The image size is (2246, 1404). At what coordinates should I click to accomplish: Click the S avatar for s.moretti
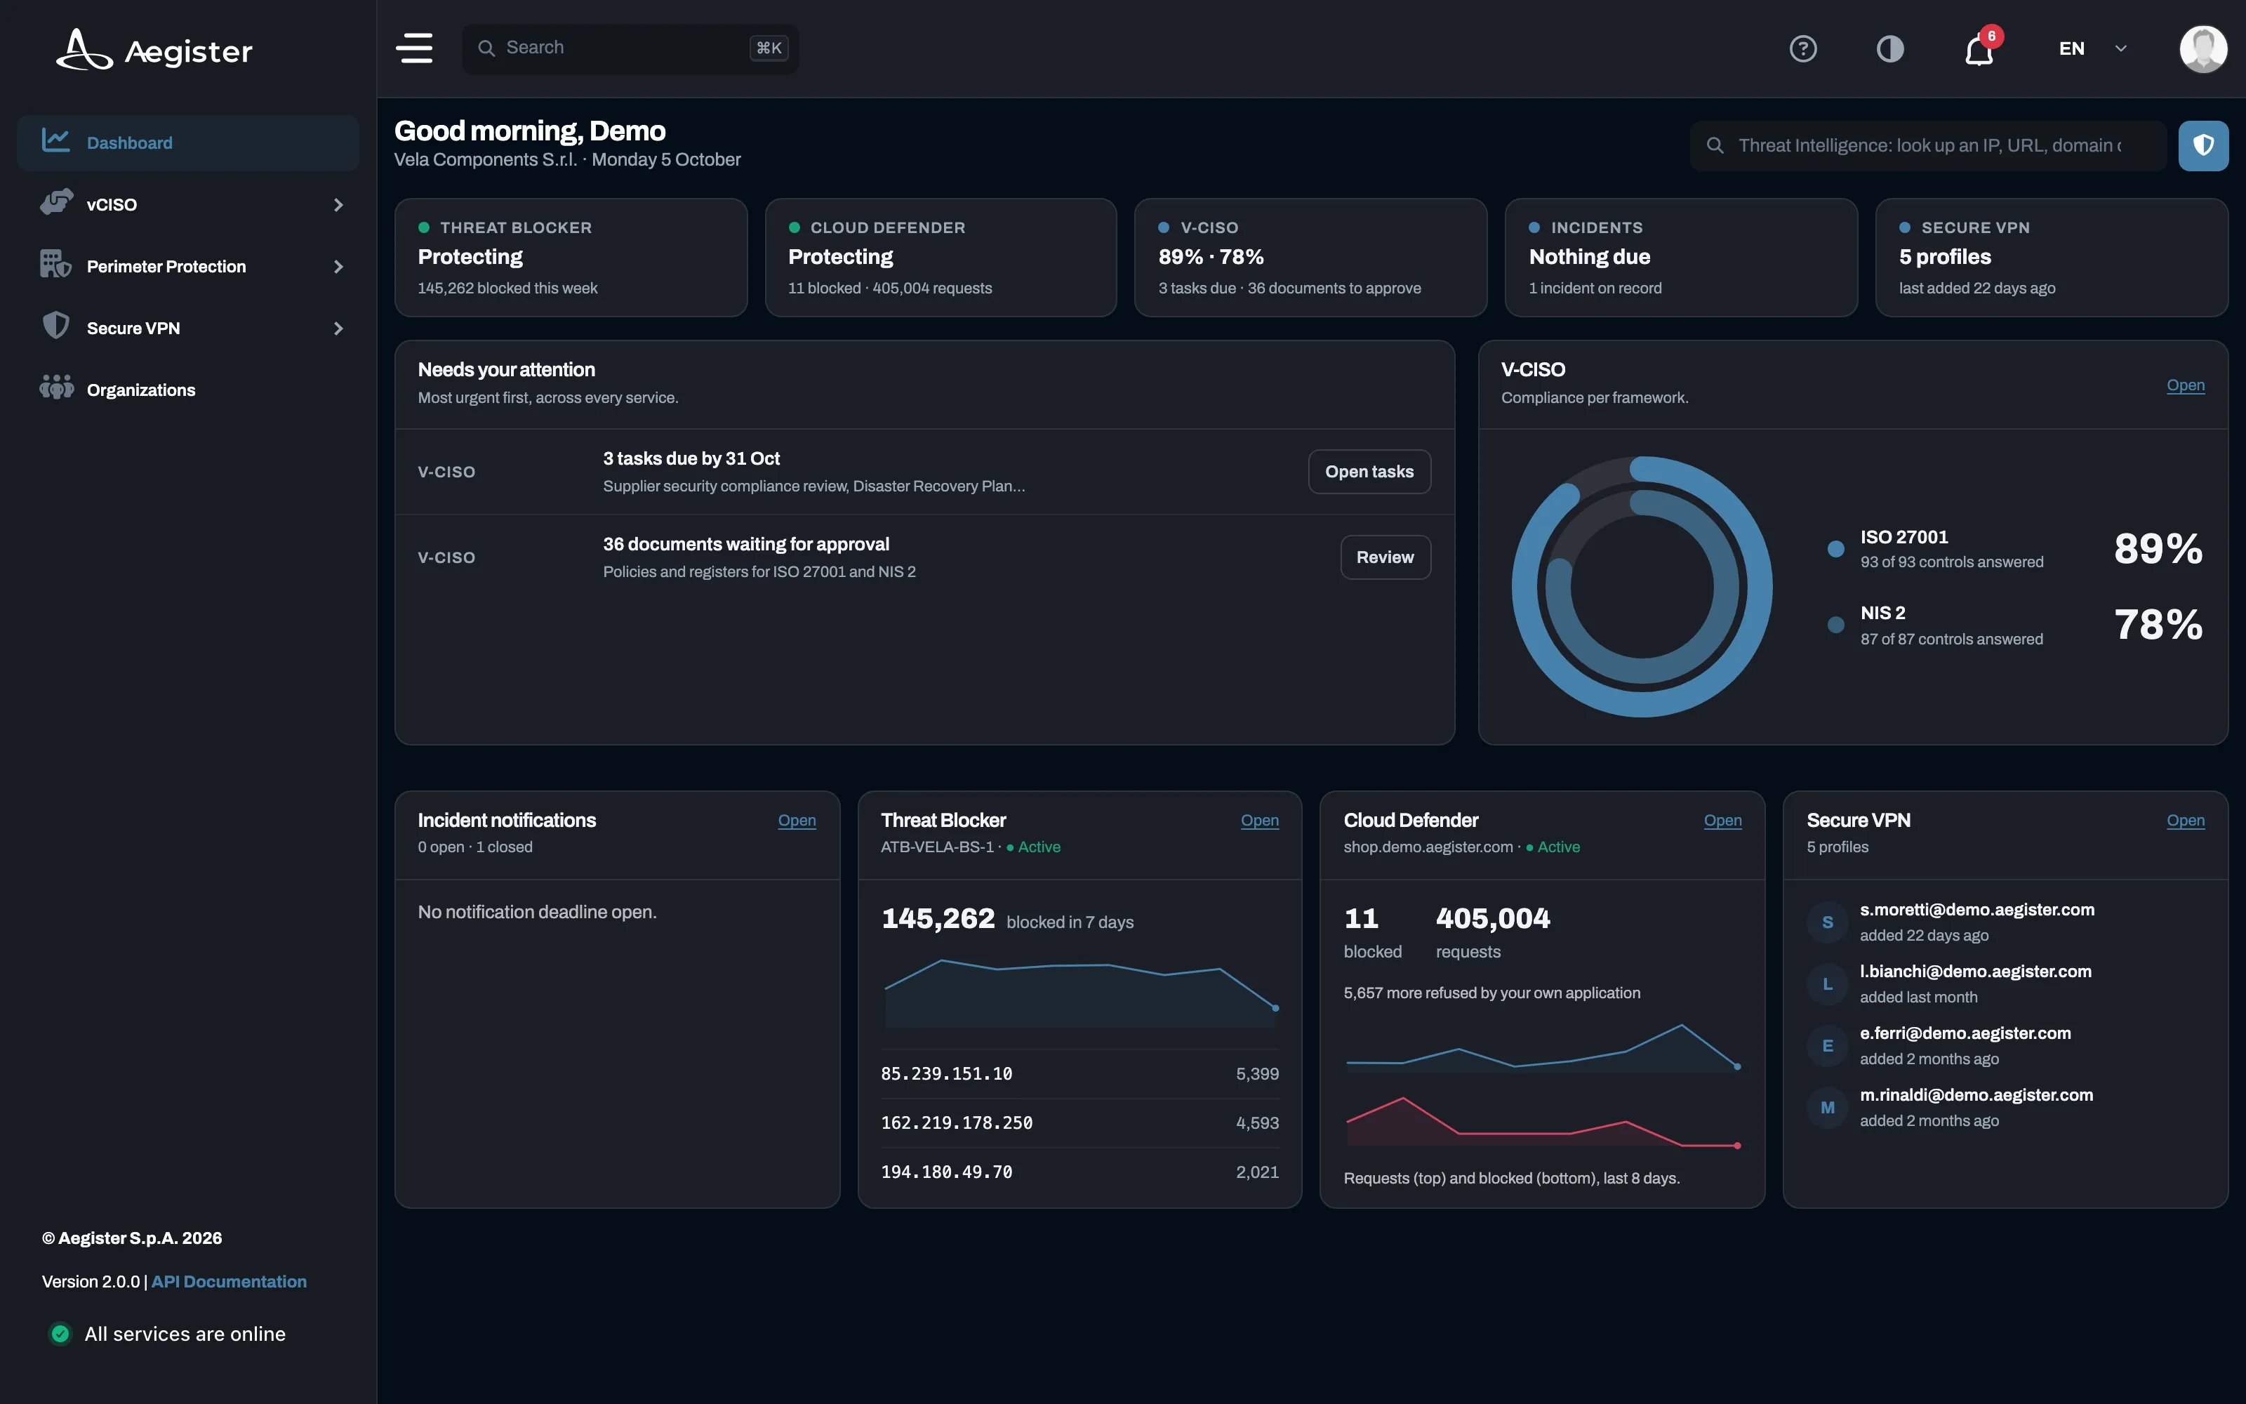[1828, 922]
